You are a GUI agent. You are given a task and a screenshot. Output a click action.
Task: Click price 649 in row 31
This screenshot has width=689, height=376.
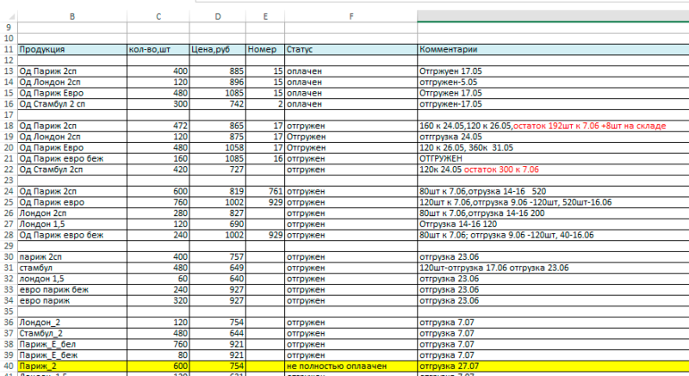click(218, 268)
